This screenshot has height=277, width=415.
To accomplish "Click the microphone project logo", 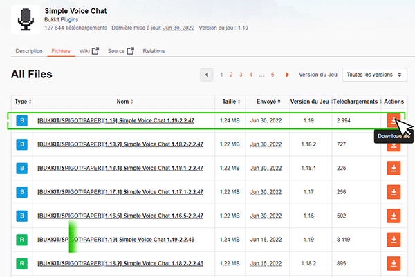I will pos(26,19).
